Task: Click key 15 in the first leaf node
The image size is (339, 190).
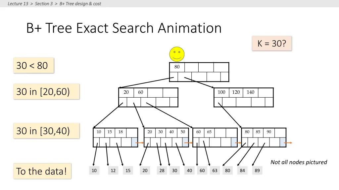Action: pos(110,132)
